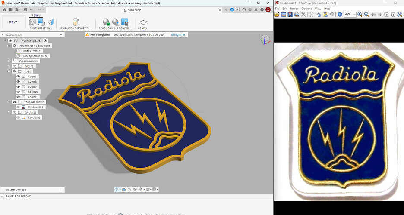404x215 pixels.
Task: Start in-canvas render sphere icon
Action: pyautogui.click(x=107, y=22)
